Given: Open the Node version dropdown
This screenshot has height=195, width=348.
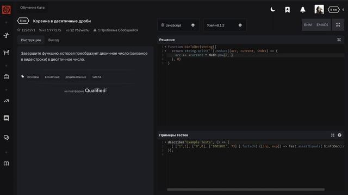Looking at the screenshot, I should coord(225,25).
